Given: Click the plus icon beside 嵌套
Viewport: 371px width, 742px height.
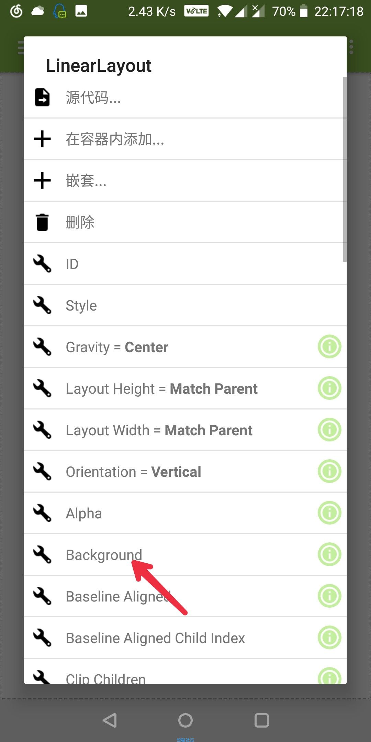Looking at the screenshot, I should coord(42,180).
